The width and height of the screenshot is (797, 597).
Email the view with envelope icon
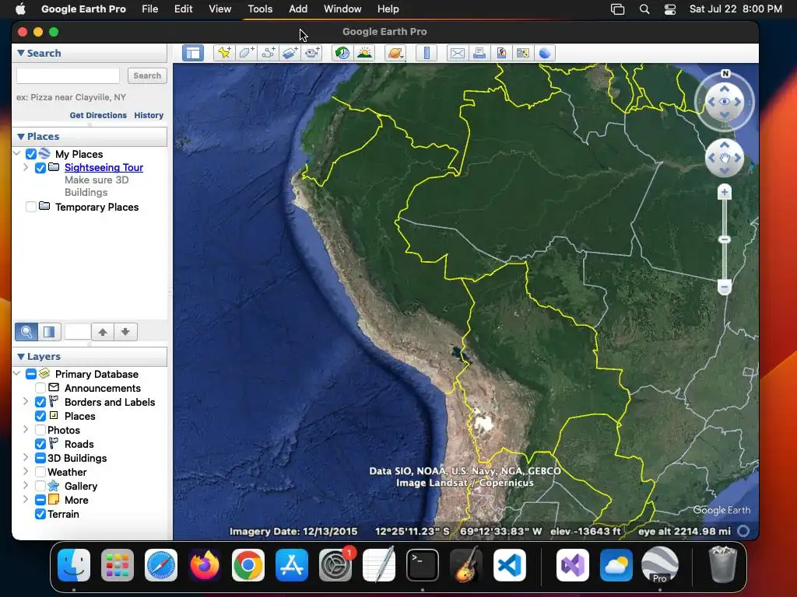tap(458, 53)
